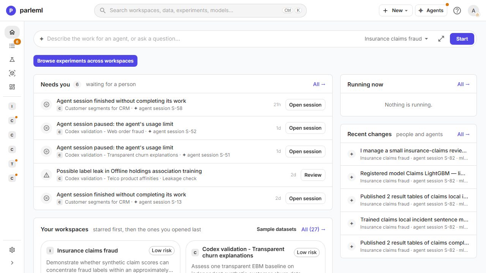The height and width of the screenshot is (273, 486).
Task: Click the agent prompt input field
Action: [202, 39]
